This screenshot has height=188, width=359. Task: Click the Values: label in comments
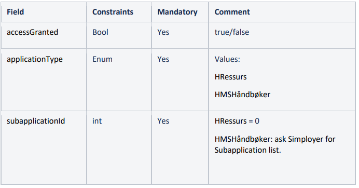(227, 59)
